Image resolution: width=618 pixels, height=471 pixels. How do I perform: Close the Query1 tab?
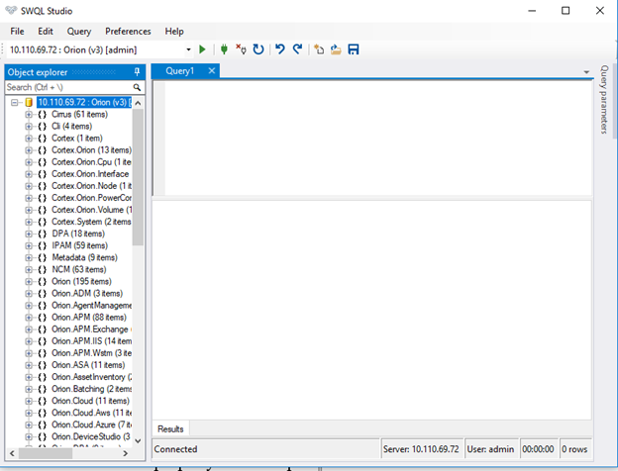[212, 71]
